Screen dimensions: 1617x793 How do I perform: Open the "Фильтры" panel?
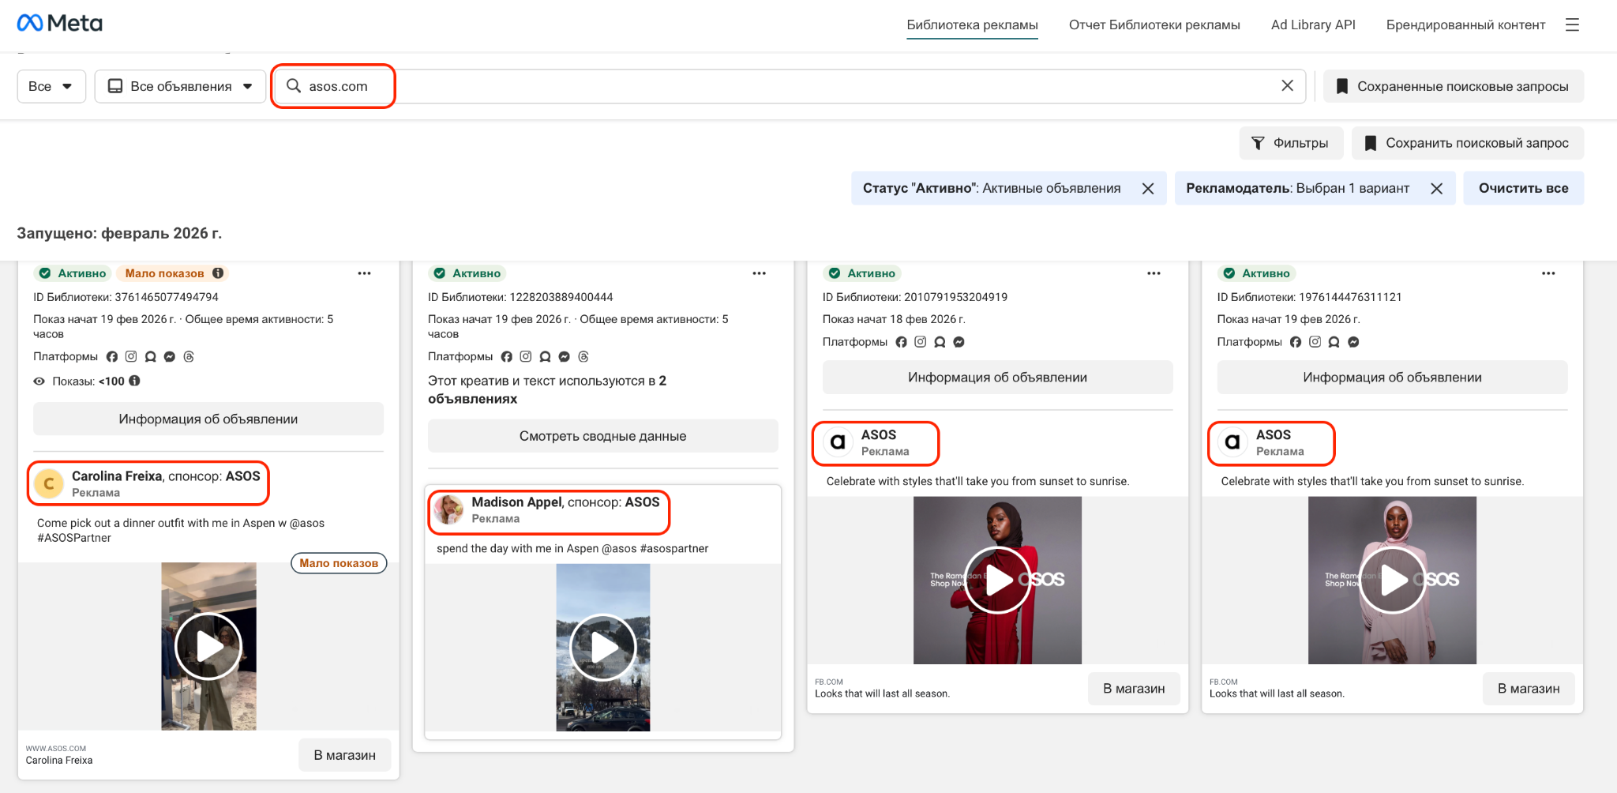coord(1290,143)
